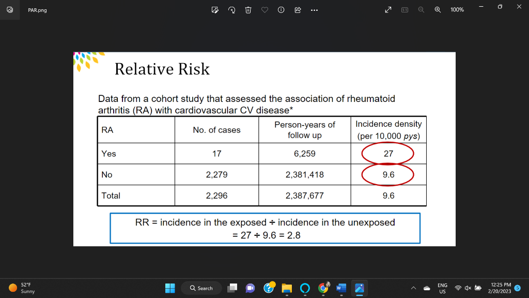Viewport: 529px width, 298px height.
Task: Zoom in on the image
Action: click(x=438, y=9)
